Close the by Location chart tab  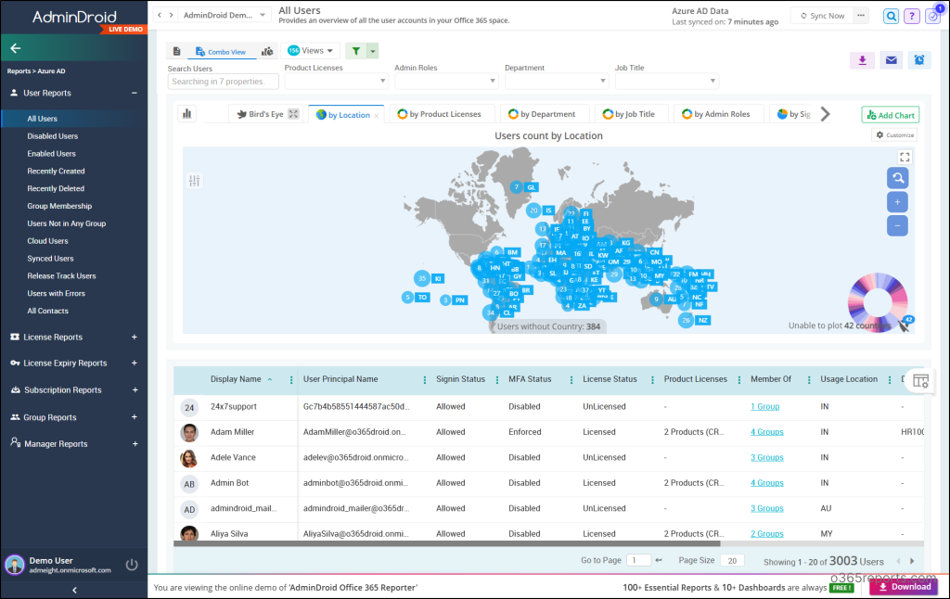(x=377, y=116)
